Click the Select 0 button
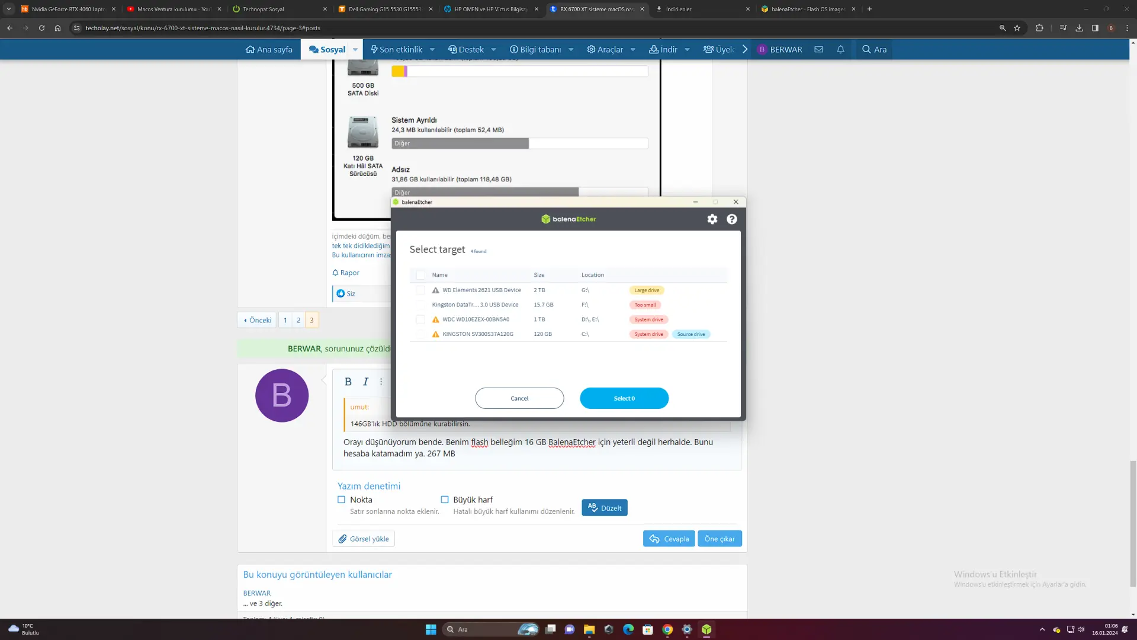Viewport: 1137px width, 640px height. pos(624,398)
